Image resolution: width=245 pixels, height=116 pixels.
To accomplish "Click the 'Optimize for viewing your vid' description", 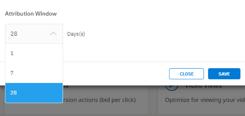I will tap(205, 100).
